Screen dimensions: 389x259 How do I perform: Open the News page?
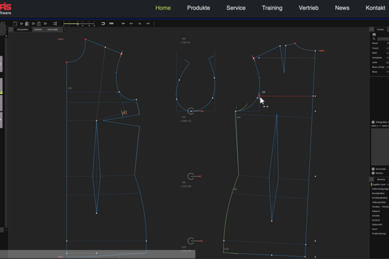click(x=342, y=8)
